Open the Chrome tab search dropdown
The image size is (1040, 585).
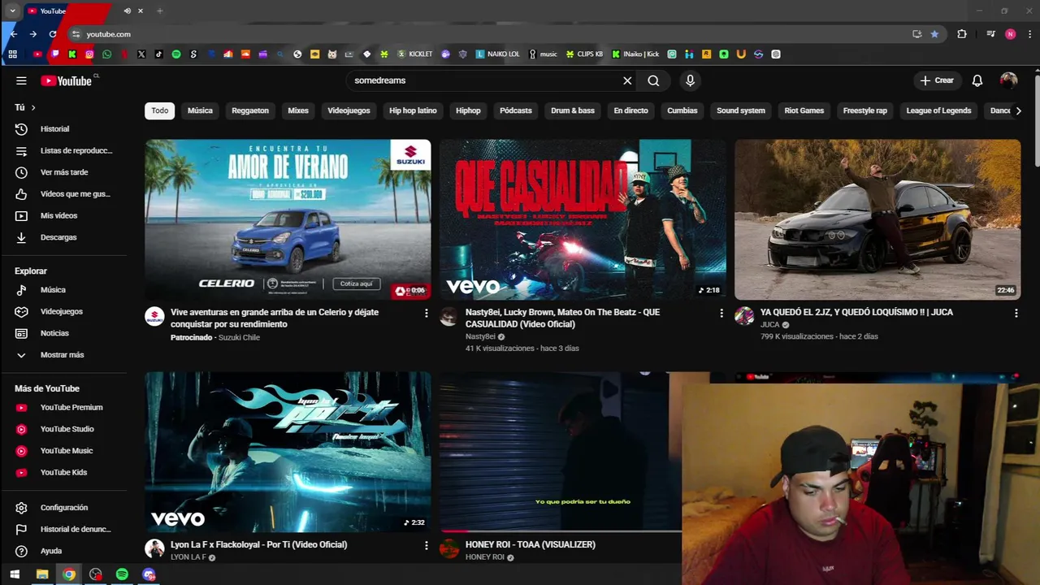tap(12, 11)
